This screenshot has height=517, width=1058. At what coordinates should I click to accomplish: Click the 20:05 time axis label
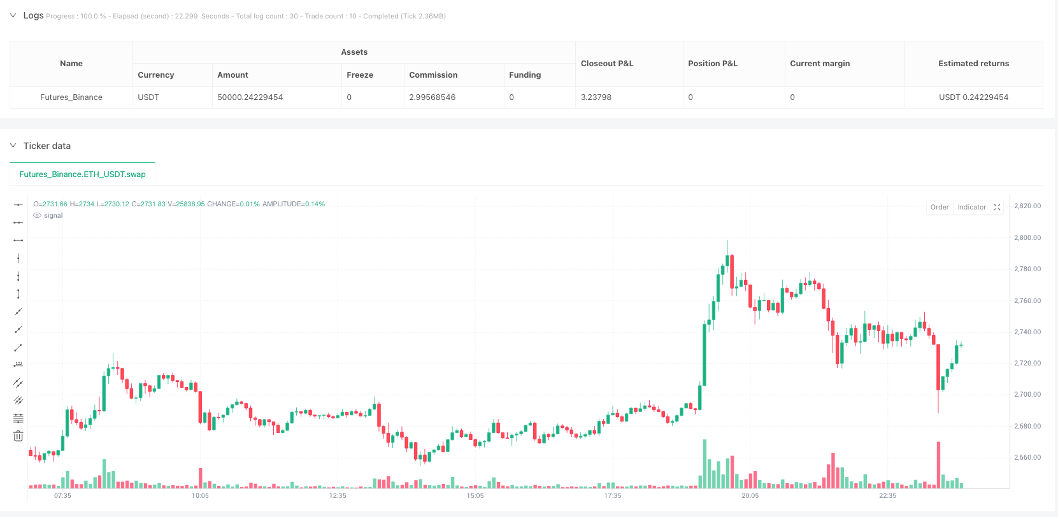pos(750,495)
